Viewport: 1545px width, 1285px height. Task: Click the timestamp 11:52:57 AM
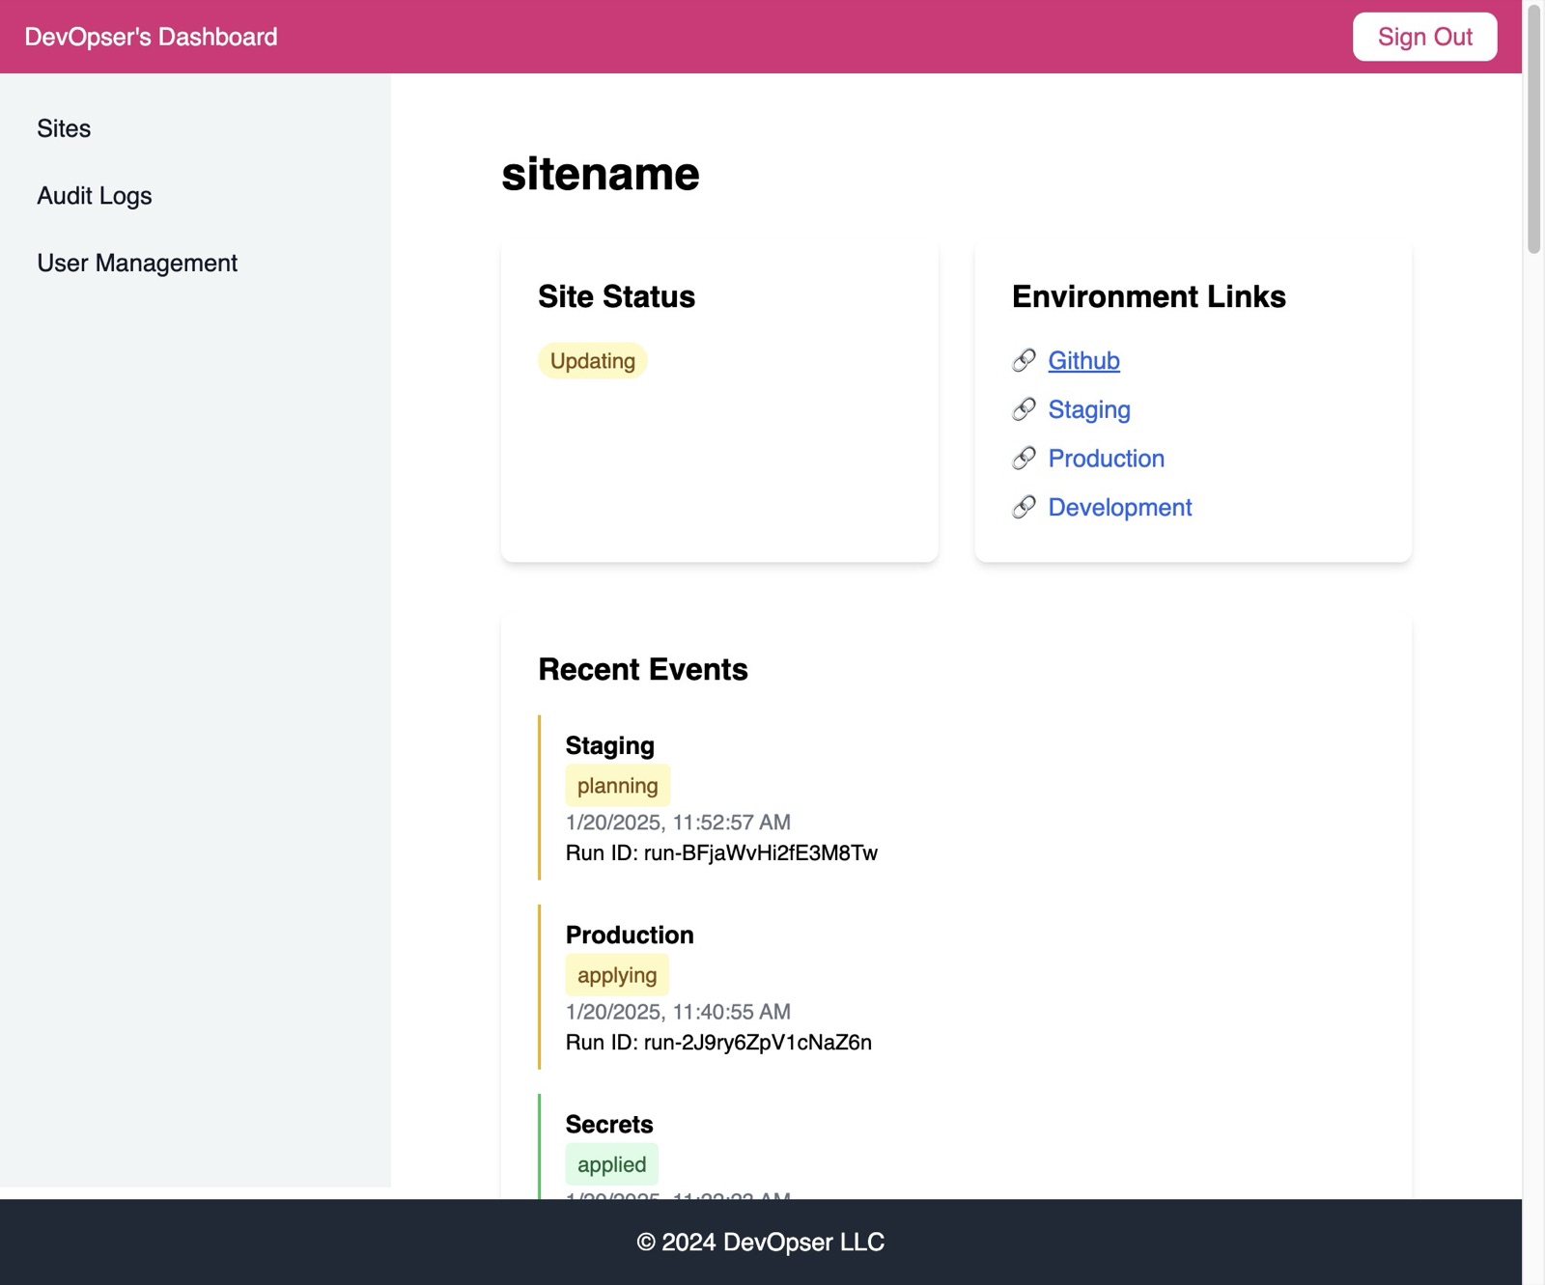coord(678,823)
